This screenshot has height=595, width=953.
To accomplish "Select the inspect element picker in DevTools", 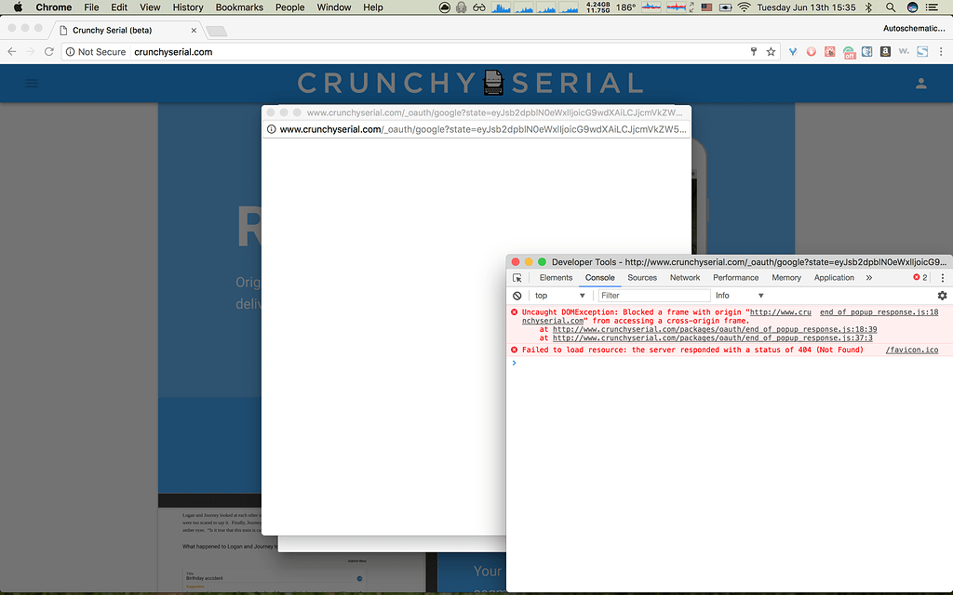I will [517, 277].
